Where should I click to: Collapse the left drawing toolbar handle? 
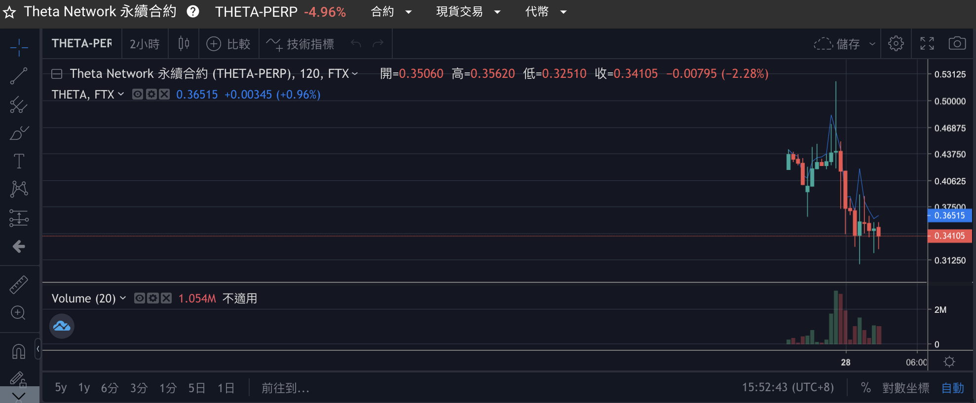pos(38,349)
